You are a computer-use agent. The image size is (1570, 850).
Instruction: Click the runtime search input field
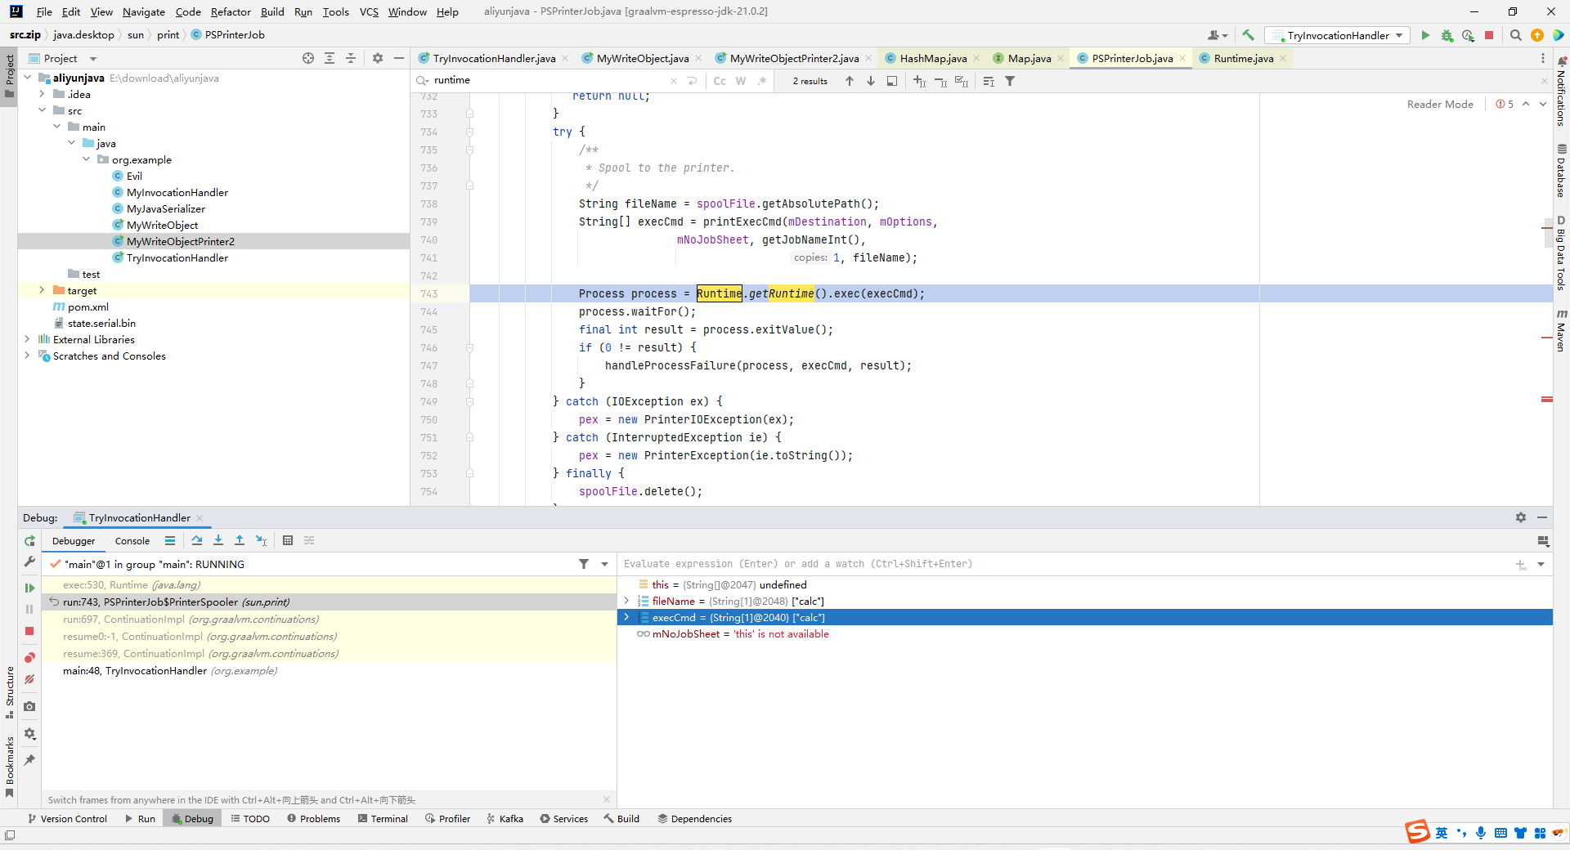pyautogui.click(x=548, y=80)
